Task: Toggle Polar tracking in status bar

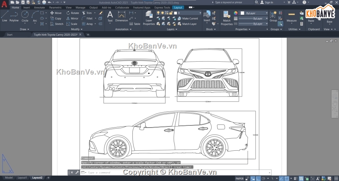Action: click(x=263, y=179)
